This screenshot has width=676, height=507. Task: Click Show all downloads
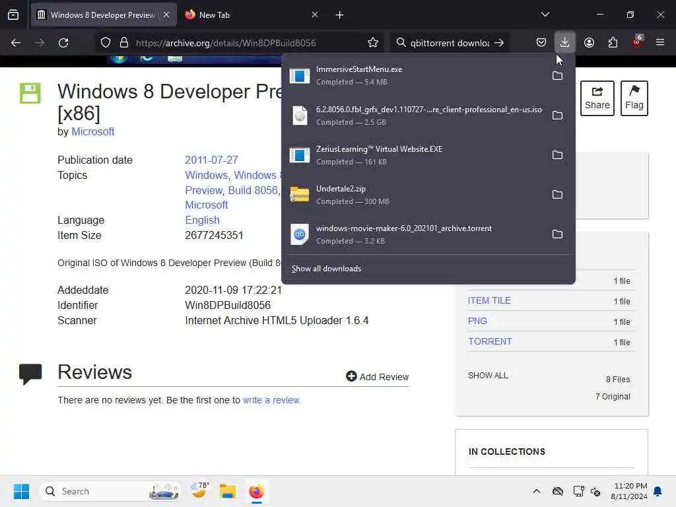pyautogui.click(x=326, y=269)
